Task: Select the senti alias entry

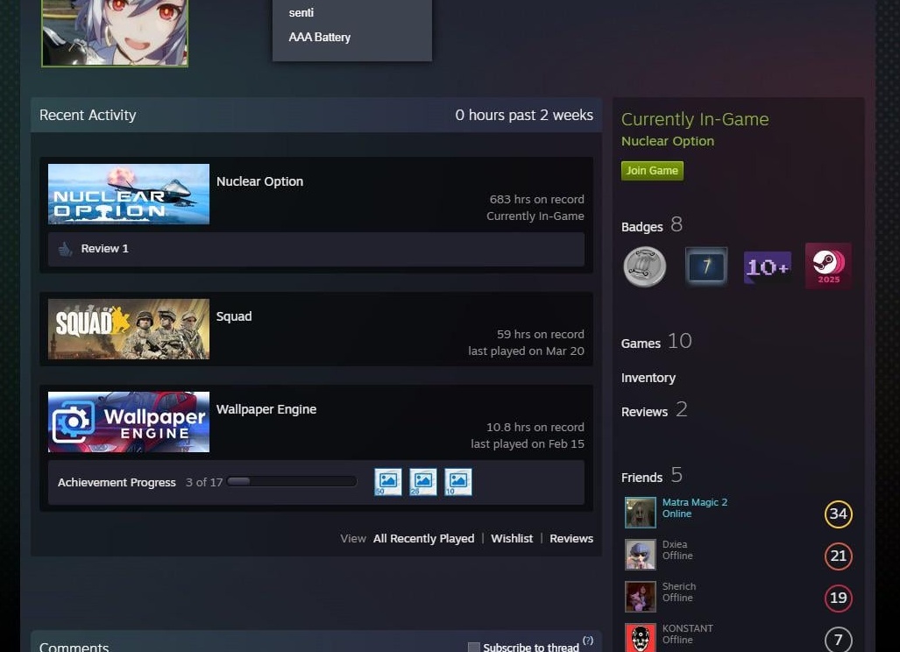Action: point(301,12)
